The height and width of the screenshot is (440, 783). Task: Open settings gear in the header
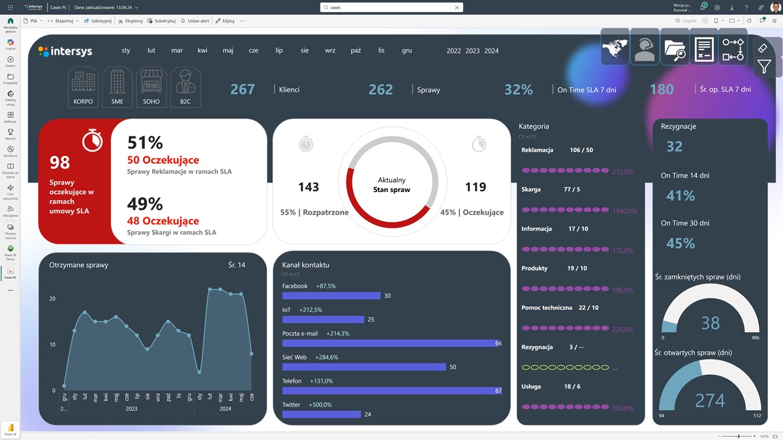point(717,7)
